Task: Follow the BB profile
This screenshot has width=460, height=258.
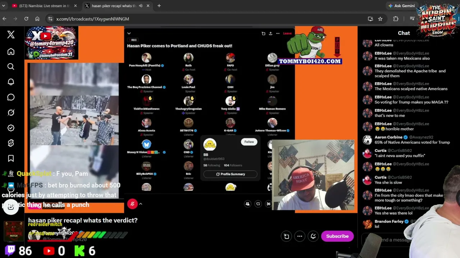Action: coord(249,142)
